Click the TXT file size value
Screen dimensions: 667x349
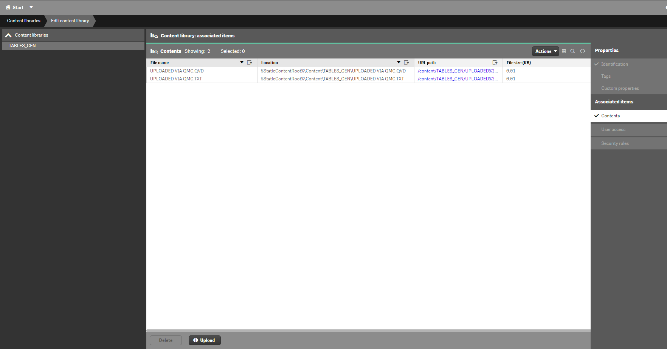(x=511, y=79)
